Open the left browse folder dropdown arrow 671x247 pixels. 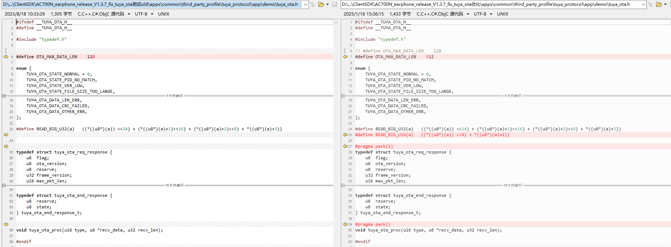click(327, 5)
